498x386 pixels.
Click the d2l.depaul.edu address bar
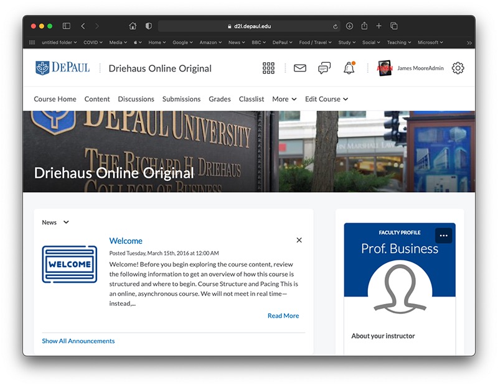coord(249,25)
